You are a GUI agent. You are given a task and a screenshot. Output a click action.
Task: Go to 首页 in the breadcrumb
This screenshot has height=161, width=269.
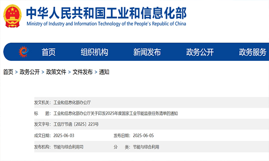(x=8, y=72)
